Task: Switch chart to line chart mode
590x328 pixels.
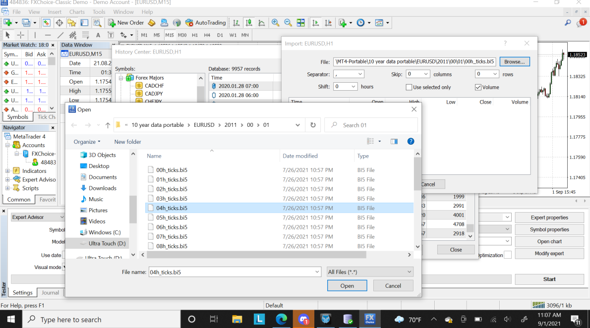Action: pos(261,23)
